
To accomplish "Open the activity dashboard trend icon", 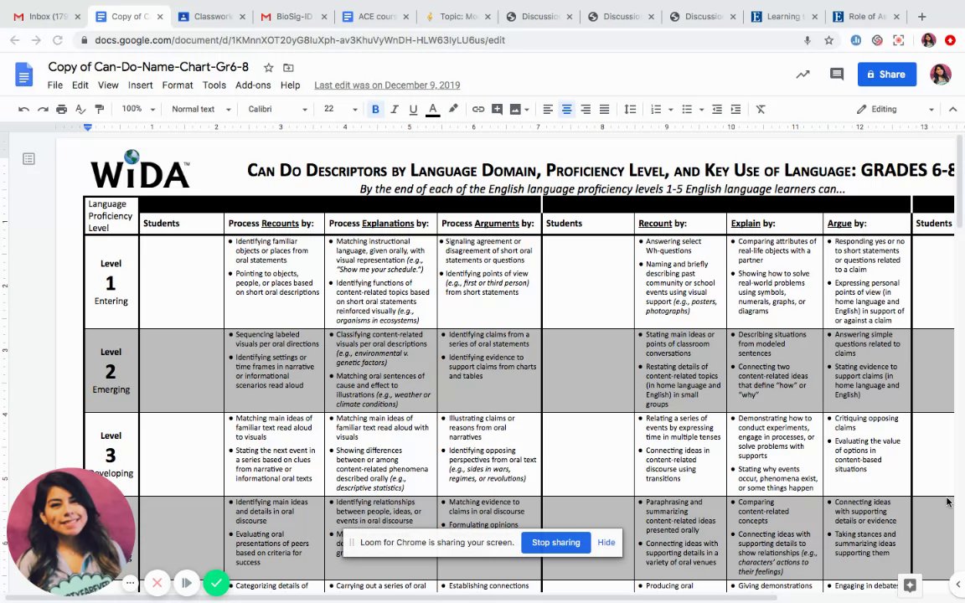I will (802, 75).
